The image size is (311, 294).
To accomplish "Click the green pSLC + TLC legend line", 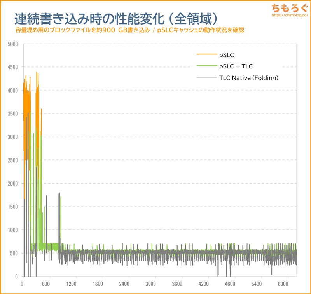I will pyautogui.click(x=205, y=66).
